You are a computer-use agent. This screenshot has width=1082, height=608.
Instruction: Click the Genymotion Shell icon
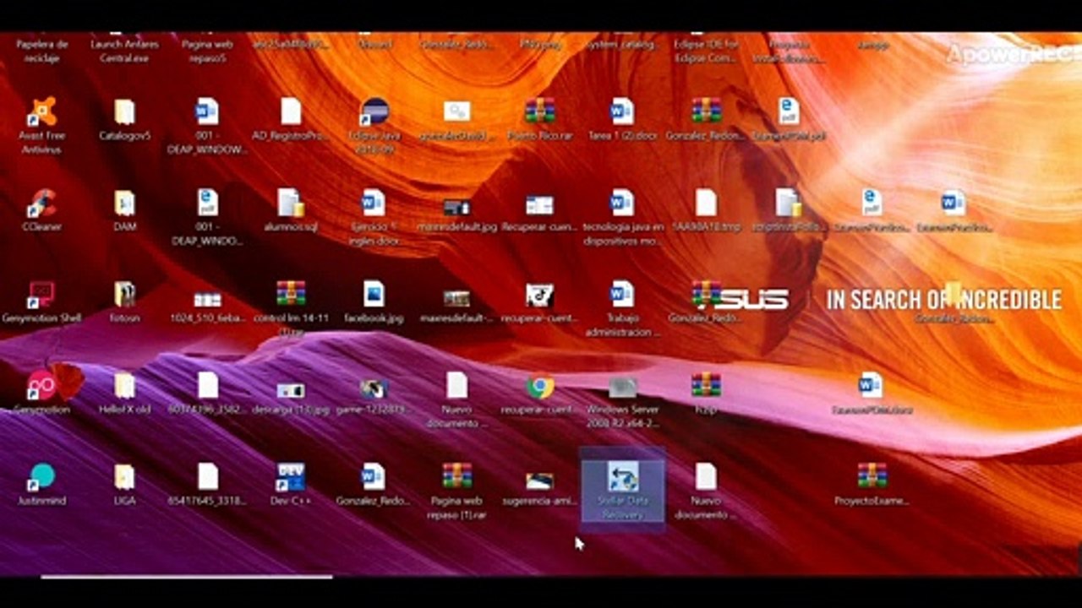(41, 302)
